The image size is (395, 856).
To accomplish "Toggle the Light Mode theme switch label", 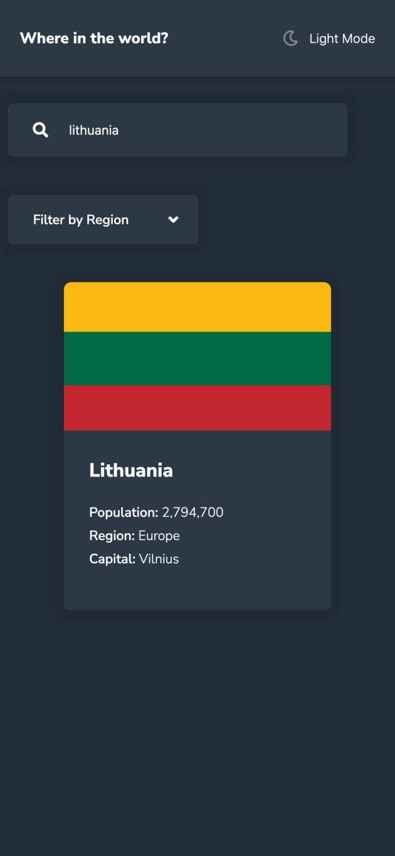I will coord(342,39).
